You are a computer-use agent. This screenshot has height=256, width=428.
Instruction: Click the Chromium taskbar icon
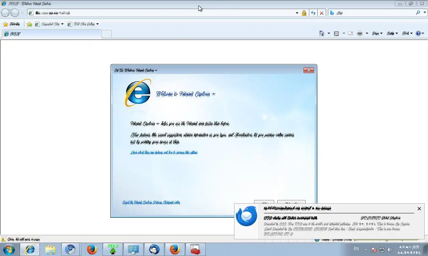tap(70, 249)
